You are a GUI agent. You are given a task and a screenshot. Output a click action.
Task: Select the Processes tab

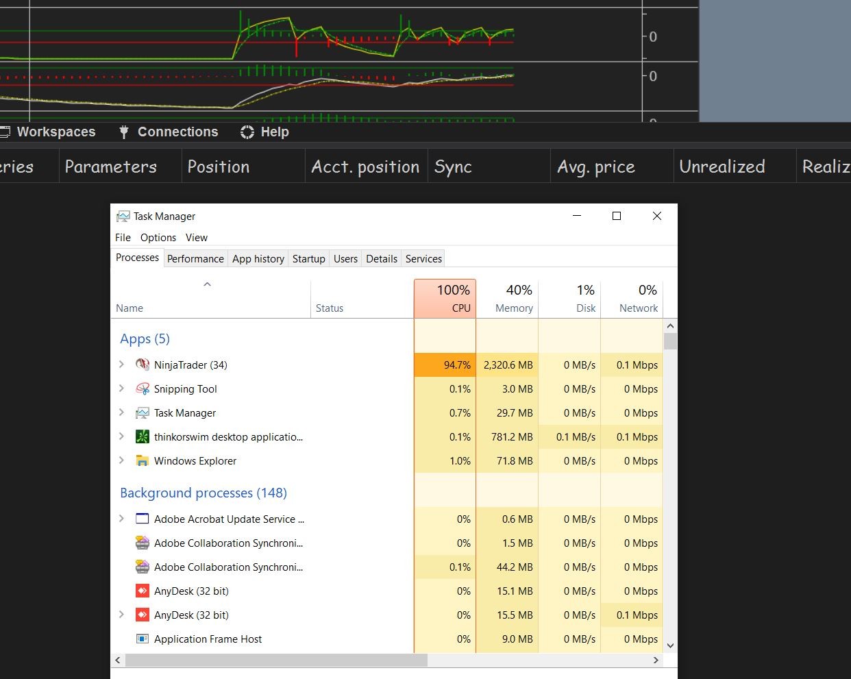[x=137, y=258]
